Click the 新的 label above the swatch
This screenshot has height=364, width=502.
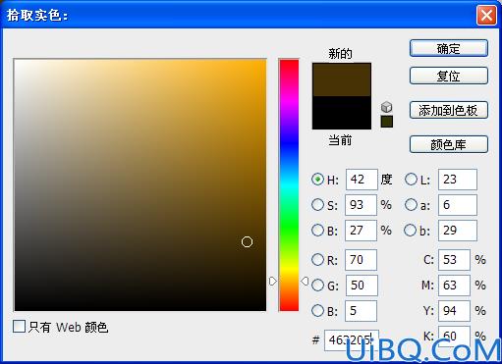click(x=340, y=53)
